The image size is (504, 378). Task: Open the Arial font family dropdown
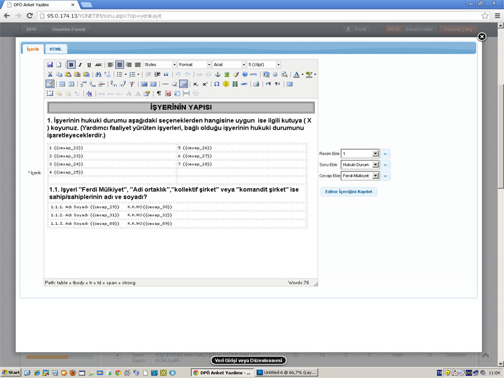229,65
